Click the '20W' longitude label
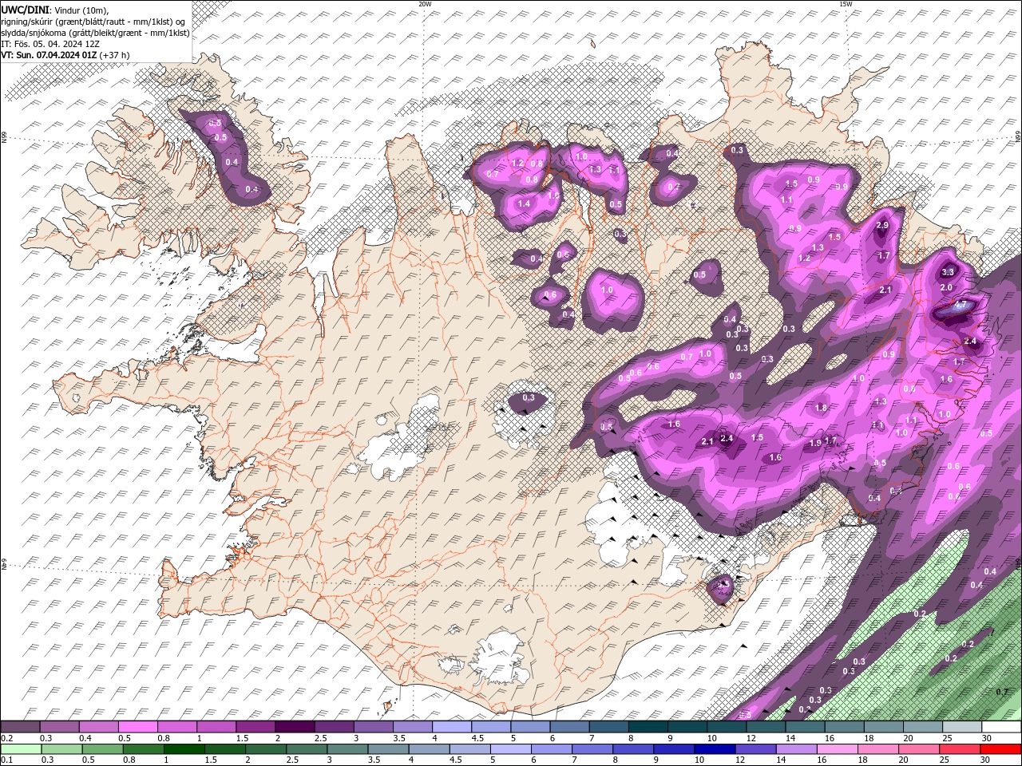The height and width of the screenshot is (766, 1022). [425, 4]
